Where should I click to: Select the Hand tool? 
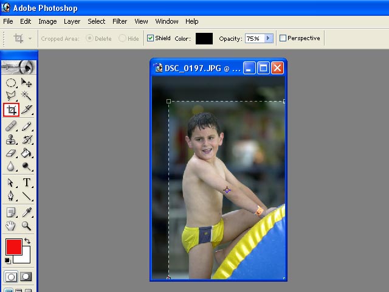[x=11, y=226]
